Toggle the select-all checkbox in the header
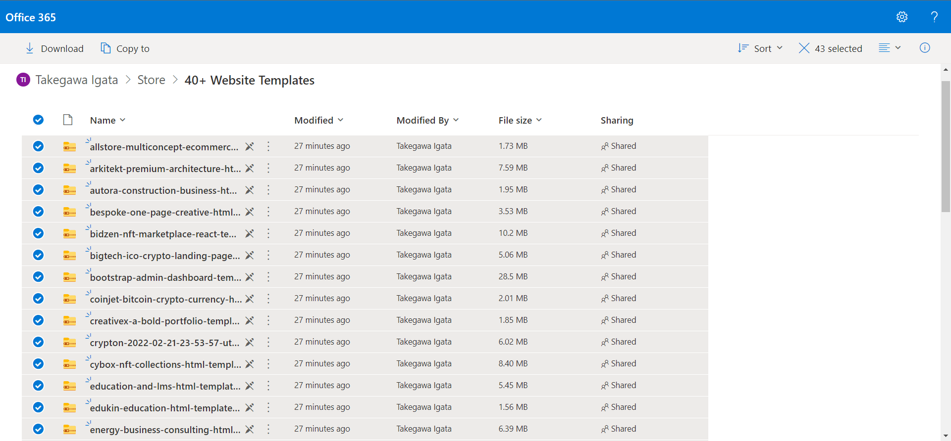This screenshot has width=951, height=441. [x=38, y=120]
